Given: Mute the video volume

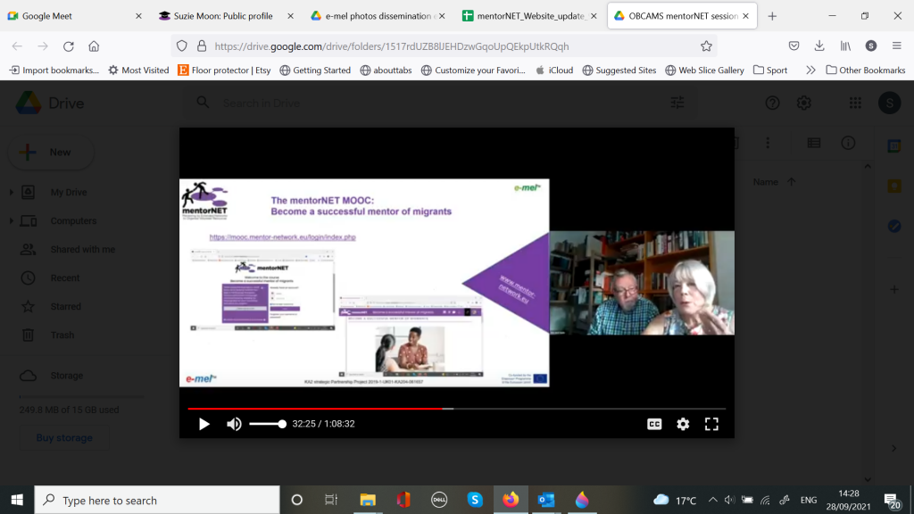Looking at the screenshot, I should pyautogui.click(x=234, y=424).
